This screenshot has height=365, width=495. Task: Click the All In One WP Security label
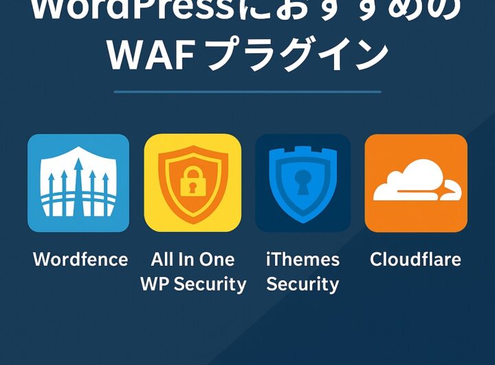tap(193, 272)
